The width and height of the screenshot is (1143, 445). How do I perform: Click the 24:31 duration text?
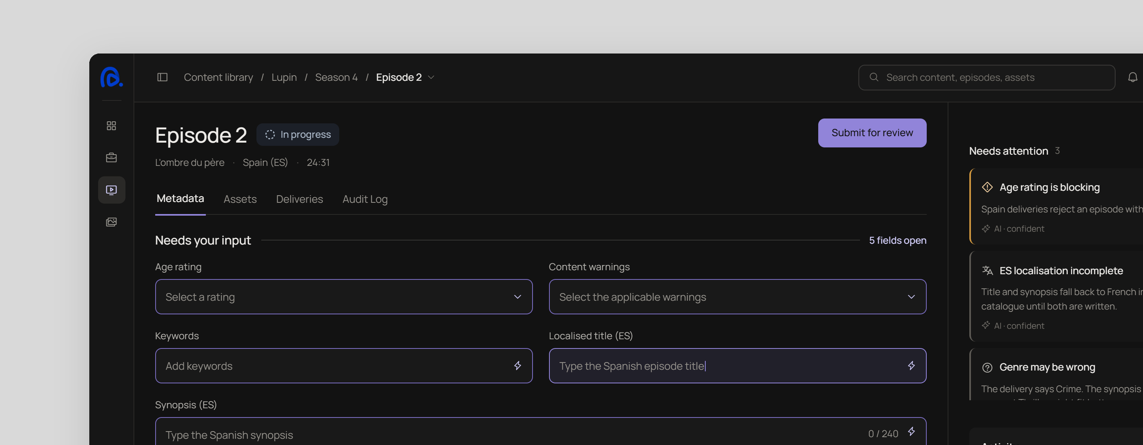tap(318, 163)
